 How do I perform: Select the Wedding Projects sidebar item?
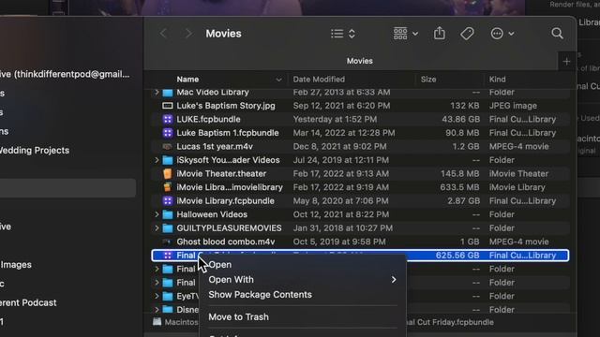click(x=35, y=150)
